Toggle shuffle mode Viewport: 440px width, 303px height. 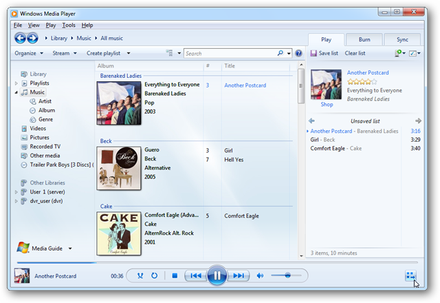[140, 276]
